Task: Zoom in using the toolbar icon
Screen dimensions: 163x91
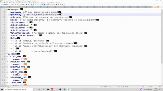Action: (31, 5)
